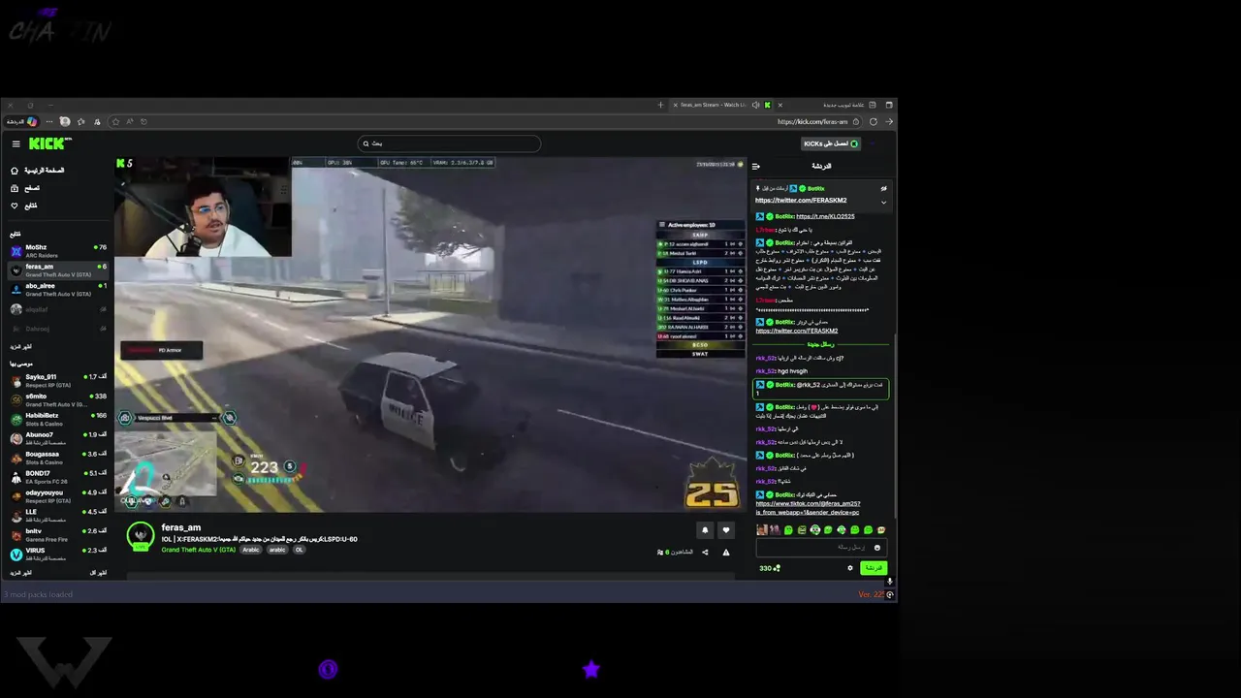1241x698 pixels.
Task: Share the stream via share icon
Action: tap(705, 553)
